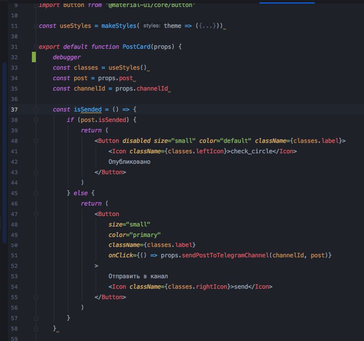Click fold end marker at line 55 </Button>
The height and width of the screenshot is (341, 364).
(x=36, y=297)
